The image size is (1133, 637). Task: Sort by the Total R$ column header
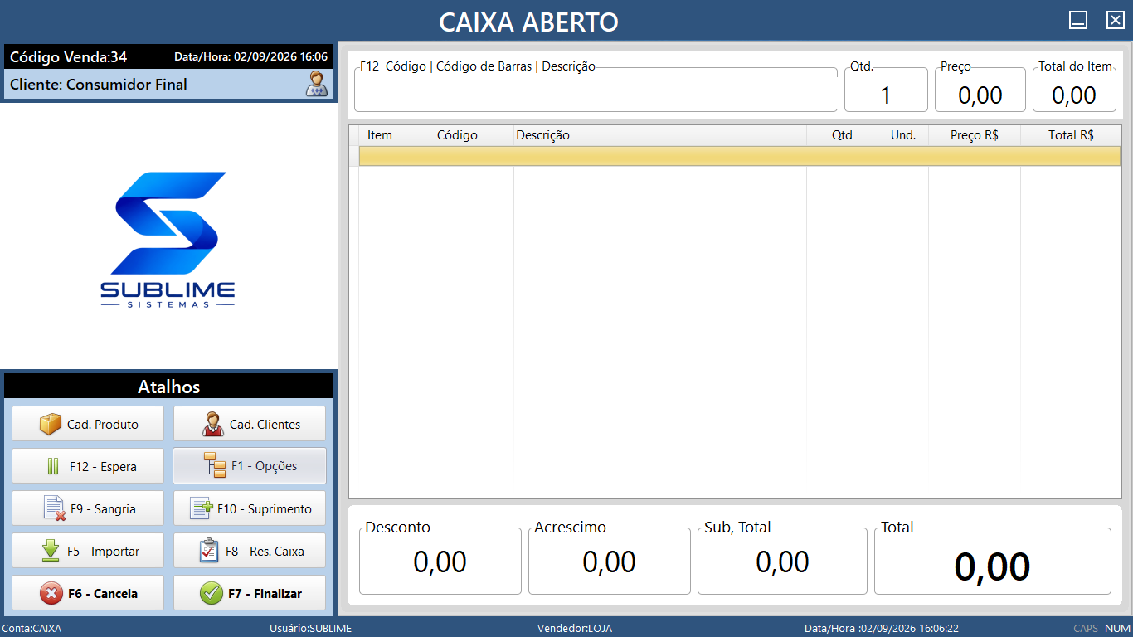pyautogui.click(x=1071, y=135)
